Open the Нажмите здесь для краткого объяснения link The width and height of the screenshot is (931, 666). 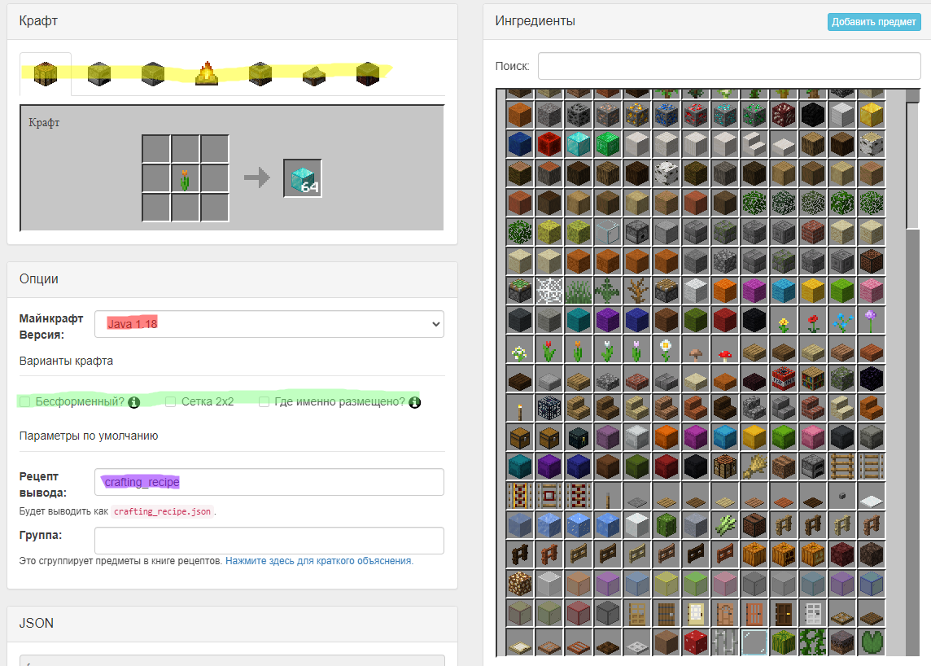pyautogui.click(x=319, y=561)
